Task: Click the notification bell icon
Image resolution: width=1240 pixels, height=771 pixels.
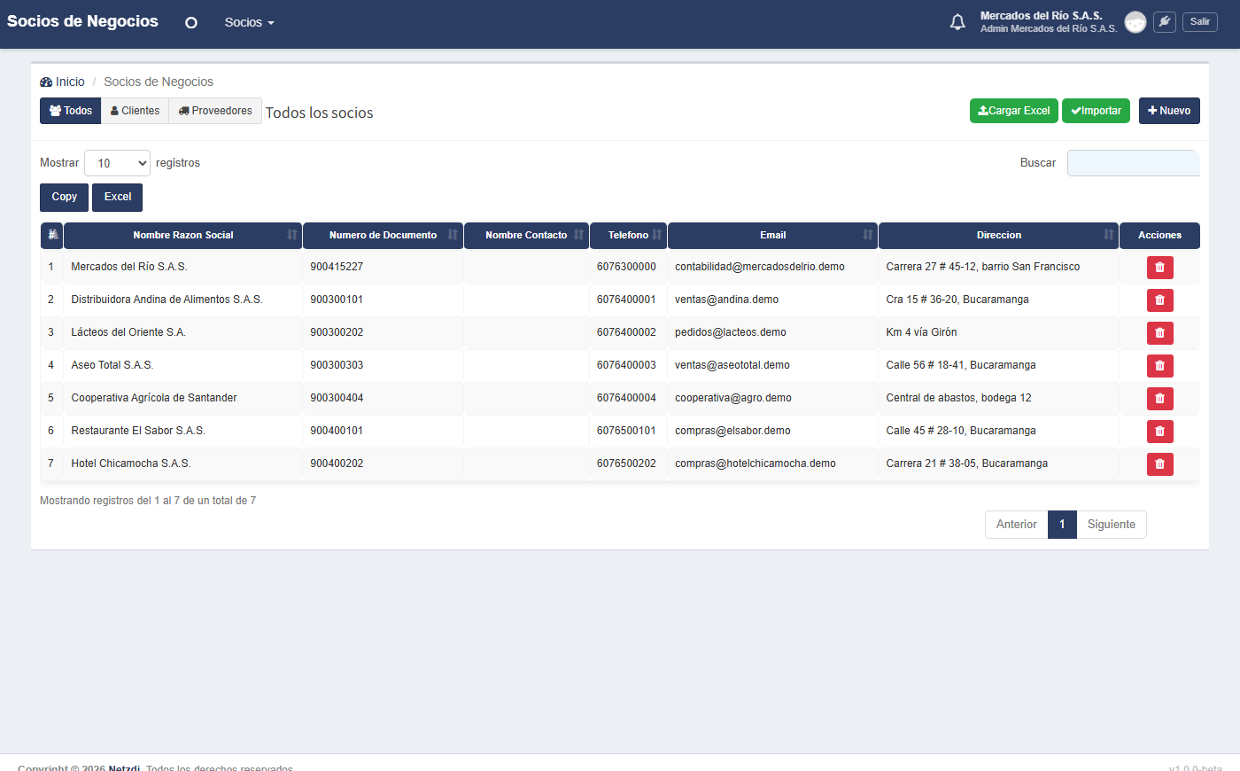Action: pos(957,22)
